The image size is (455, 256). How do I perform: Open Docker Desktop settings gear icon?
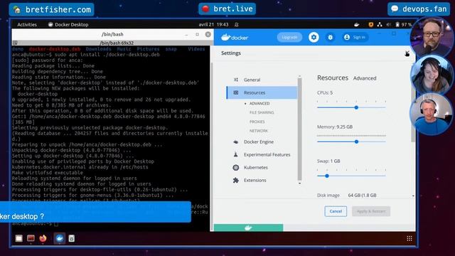tap(314, 37)
